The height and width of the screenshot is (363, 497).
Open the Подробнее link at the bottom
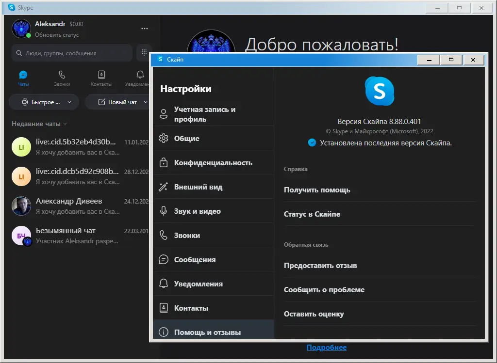tap(327, 347)
